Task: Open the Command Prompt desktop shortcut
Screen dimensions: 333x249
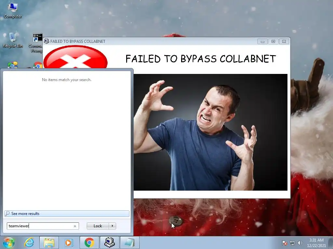Action: 36,43
